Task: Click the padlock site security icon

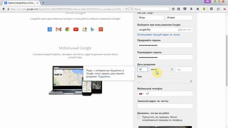Action: pos(8,9)
